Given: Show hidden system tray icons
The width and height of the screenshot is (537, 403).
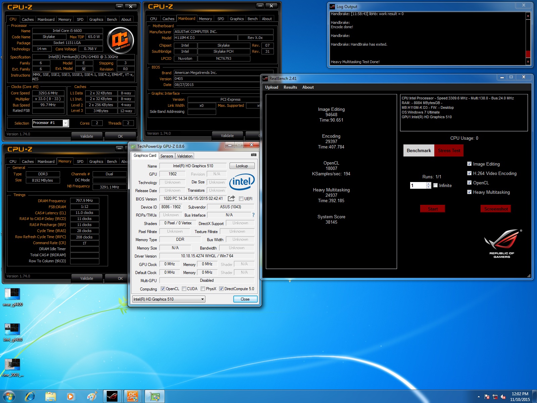Looking at the screenshot, I should (x=479, y=397).
